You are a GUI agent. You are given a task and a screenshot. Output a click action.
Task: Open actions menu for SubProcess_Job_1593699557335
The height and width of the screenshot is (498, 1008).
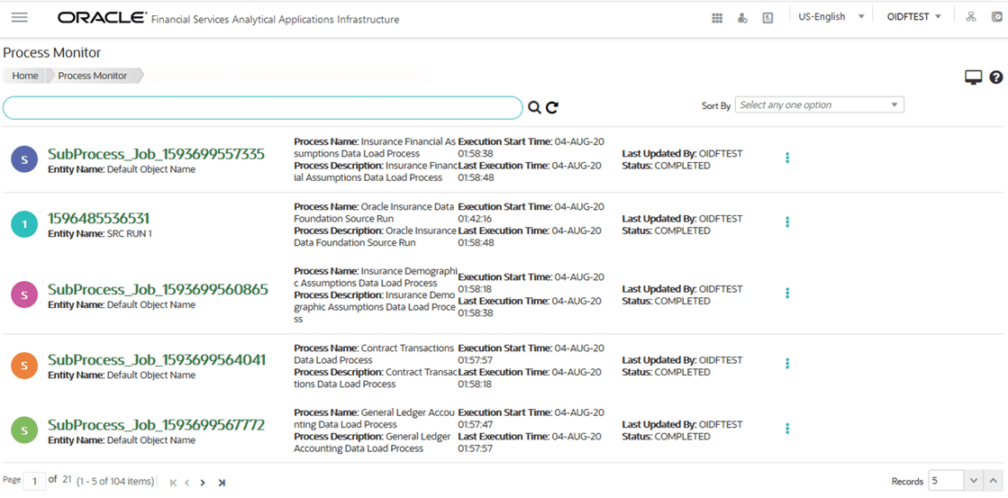(787, 158)
